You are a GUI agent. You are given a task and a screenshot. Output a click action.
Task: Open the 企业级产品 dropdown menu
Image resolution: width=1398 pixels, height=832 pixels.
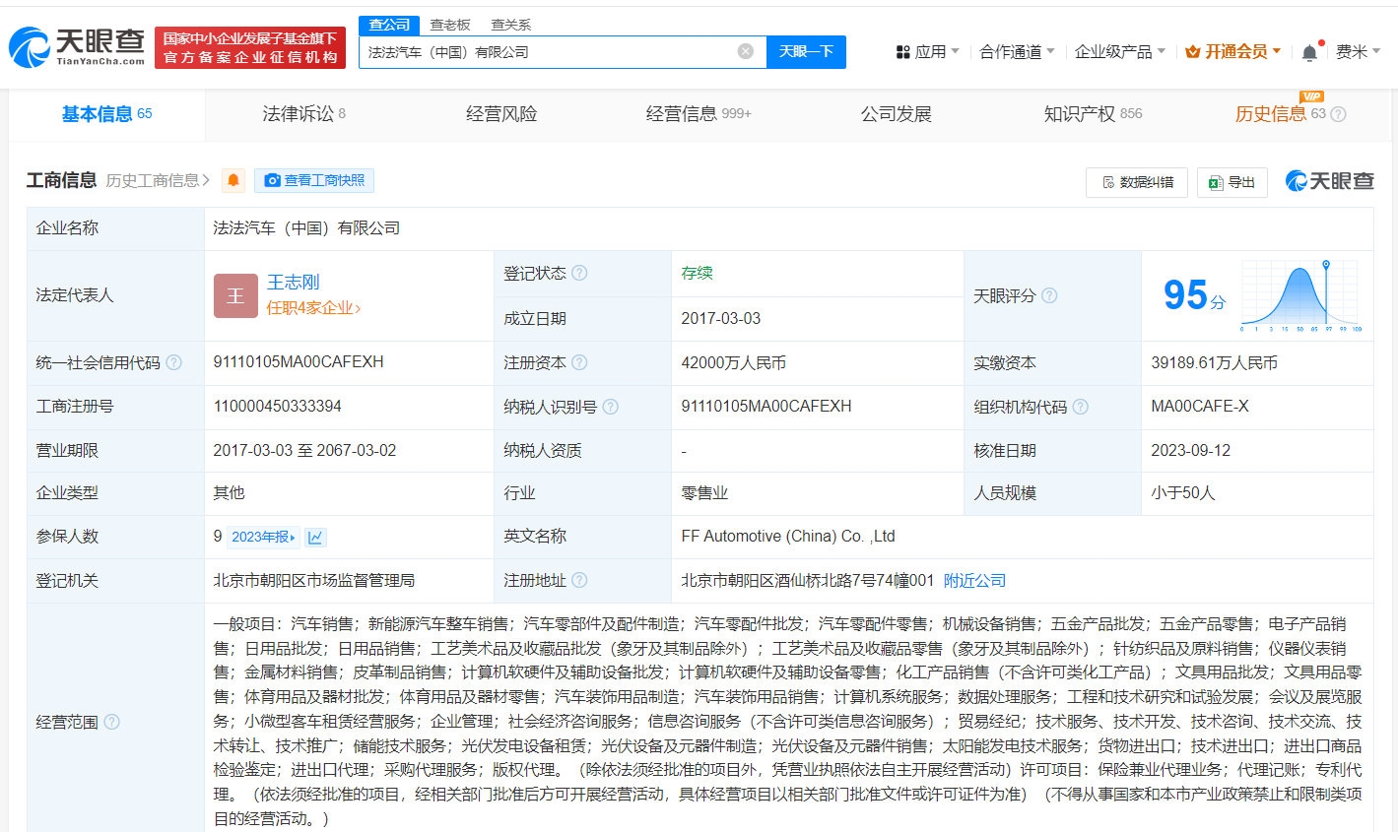click(x=1120, y=52)
